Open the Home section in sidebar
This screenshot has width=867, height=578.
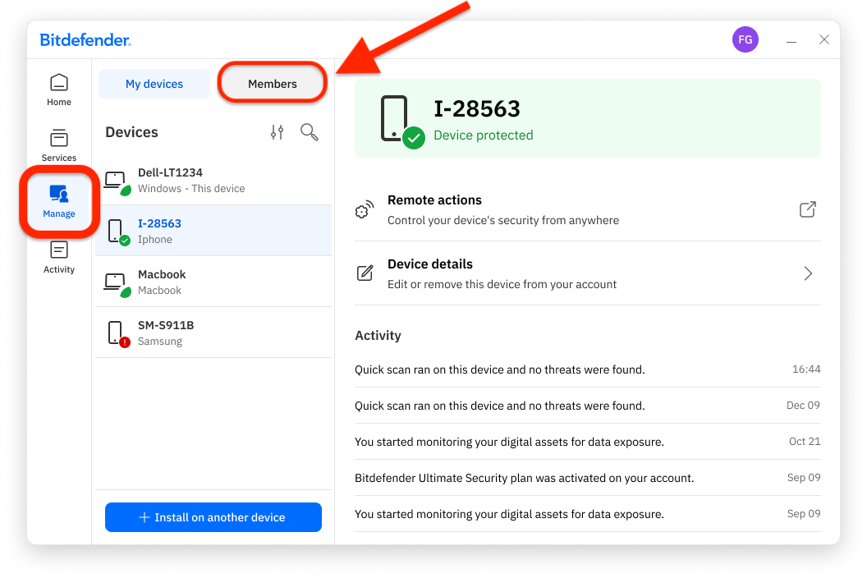(x=58, y=89)
